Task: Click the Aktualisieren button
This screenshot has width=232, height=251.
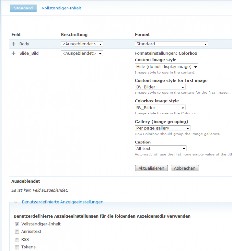Action: [151, 168]
